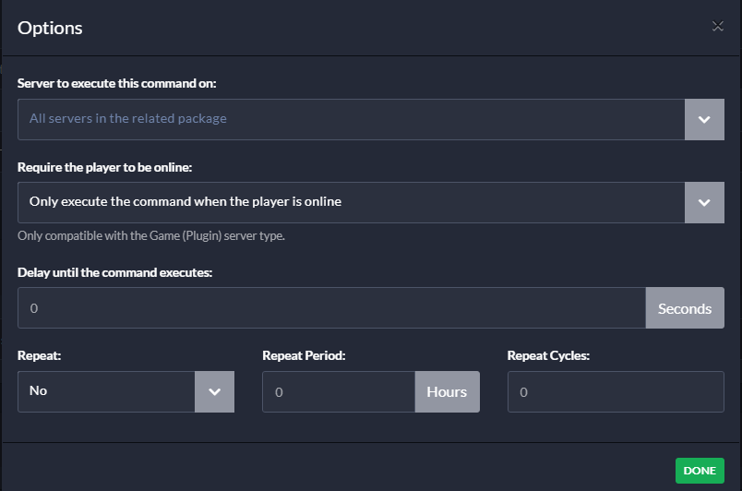
Task: Click the 'Repeat Period:' label
Action: click(304, 355)
